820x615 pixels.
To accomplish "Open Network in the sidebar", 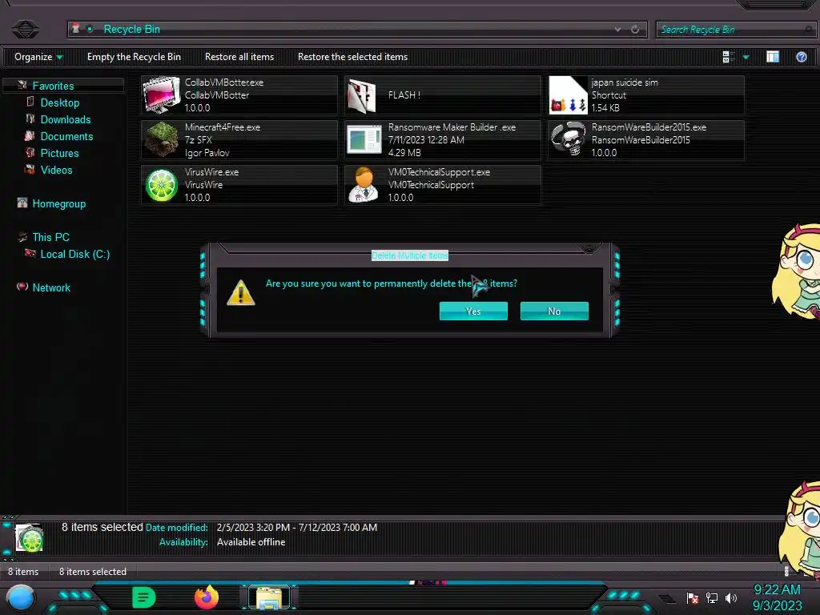I will click(x=50, y=287).
